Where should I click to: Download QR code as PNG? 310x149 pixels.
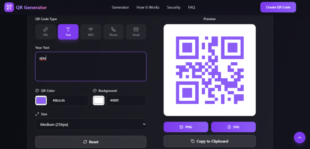click(x=186, y=127)
